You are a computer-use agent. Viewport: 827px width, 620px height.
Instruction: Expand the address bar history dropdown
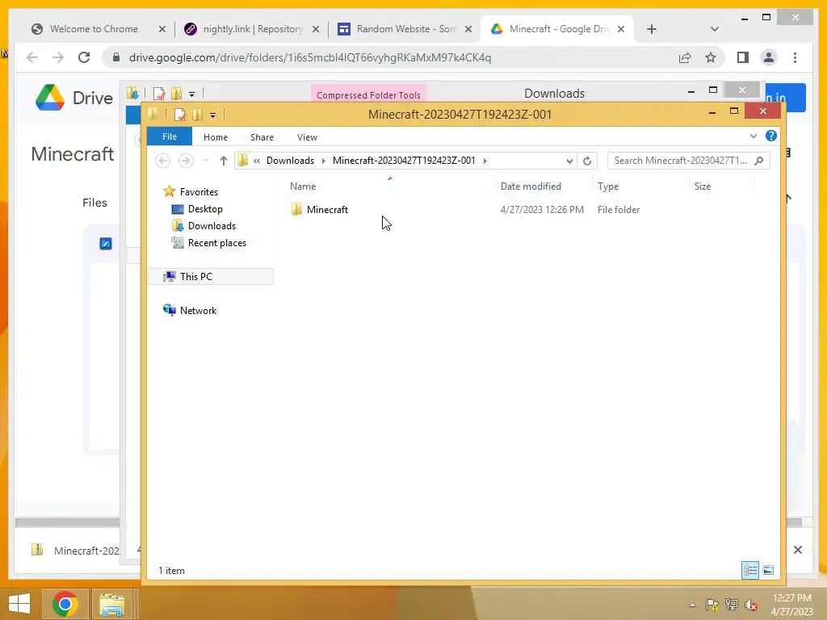tap(569, 161)
